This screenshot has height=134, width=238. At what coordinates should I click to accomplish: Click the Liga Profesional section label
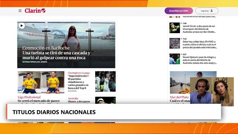[29, 97]
